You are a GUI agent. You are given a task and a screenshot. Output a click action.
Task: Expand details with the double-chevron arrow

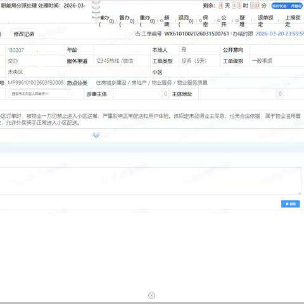click(x=96, y=135)
